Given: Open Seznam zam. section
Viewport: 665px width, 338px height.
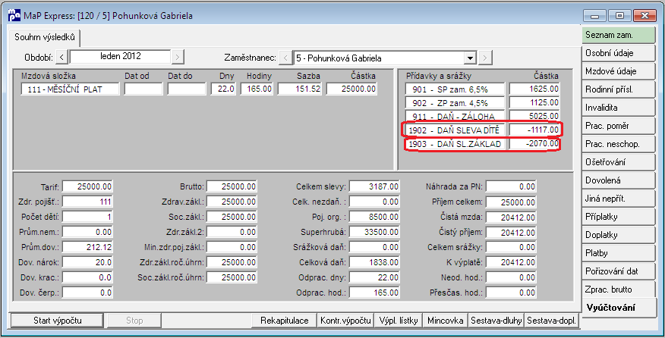Looking at the screenshot, I should point(619,35).
